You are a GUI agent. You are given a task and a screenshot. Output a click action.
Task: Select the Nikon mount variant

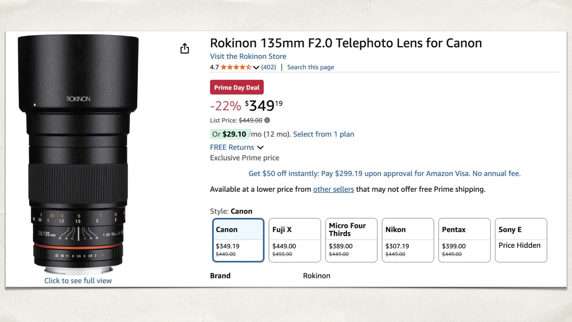(x=408, y=240)
